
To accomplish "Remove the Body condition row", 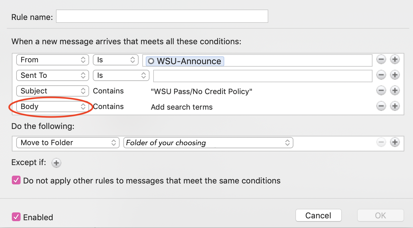I will click(381, 106).
